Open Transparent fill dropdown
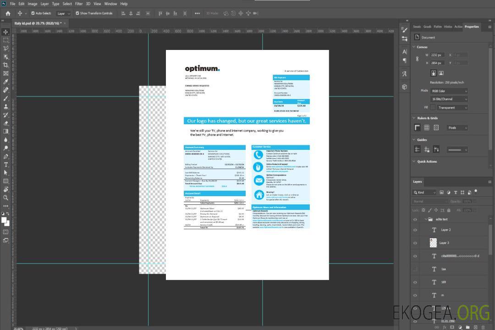 452,108
